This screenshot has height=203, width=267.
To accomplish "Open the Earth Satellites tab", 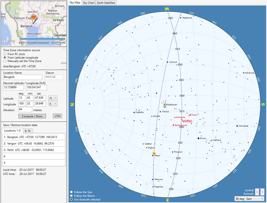I will (106, 3).
